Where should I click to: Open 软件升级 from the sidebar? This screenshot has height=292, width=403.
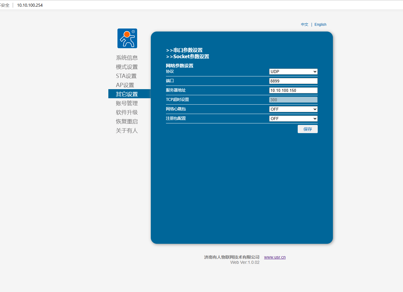[x=127, y=112]
